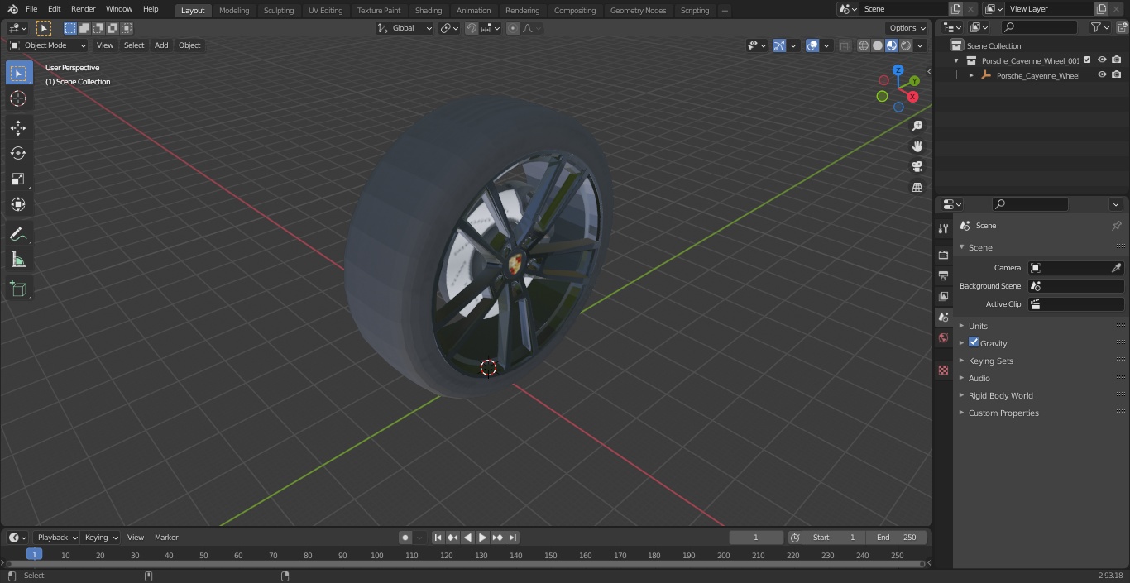Open the View Layer properties tab
The width and height of the screenshot is (1130, 583).
click(943, 296)
